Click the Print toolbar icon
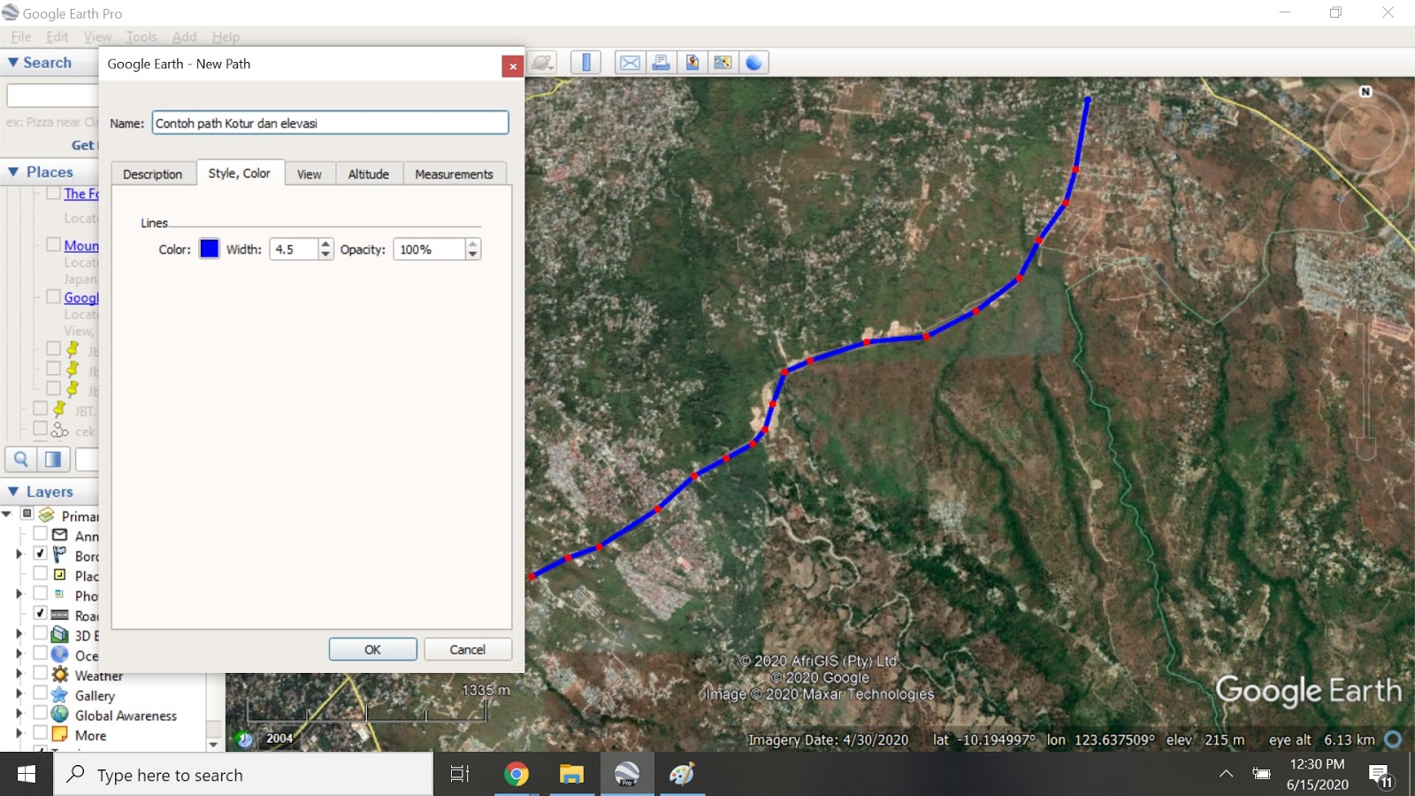 click(661, 63)
